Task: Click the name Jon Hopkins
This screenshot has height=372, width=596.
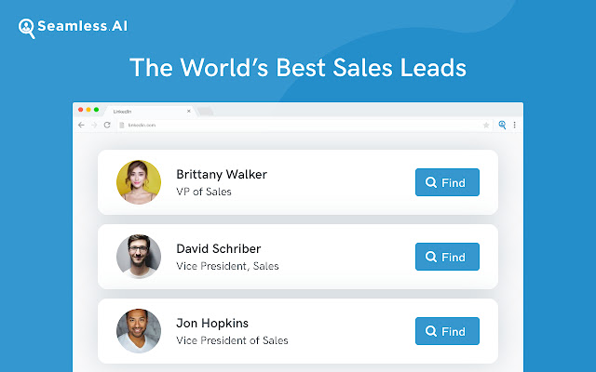Action: (x=212, y=323)
